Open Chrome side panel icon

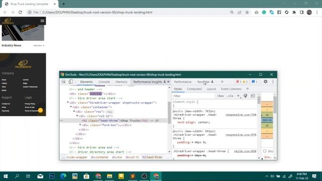(302, 12)
